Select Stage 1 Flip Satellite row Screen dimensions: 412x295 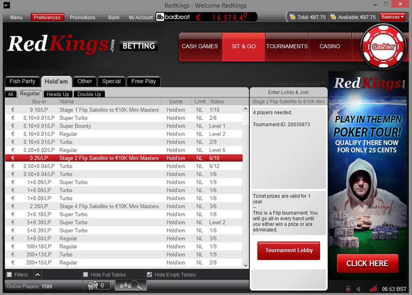(124, 110)
